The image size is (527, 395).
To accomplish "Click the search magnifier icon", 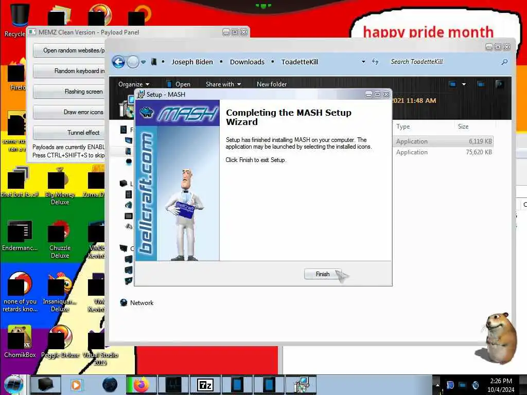I will (x=504, y=62).
